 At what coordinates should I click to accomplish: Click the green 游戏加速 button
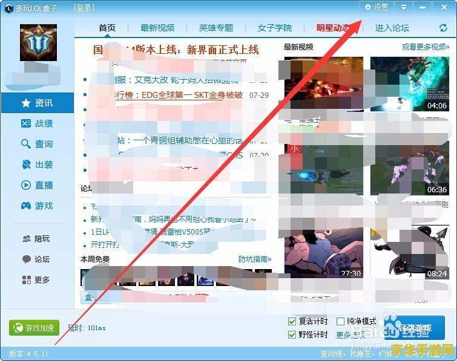point(34,328)
